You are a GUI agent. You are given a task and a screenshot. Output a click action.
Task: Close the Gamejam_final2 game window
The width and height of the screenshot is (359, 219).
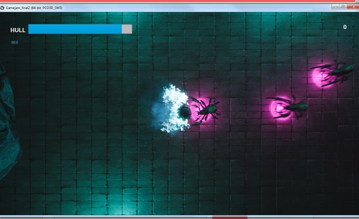[x=353, y=7]
